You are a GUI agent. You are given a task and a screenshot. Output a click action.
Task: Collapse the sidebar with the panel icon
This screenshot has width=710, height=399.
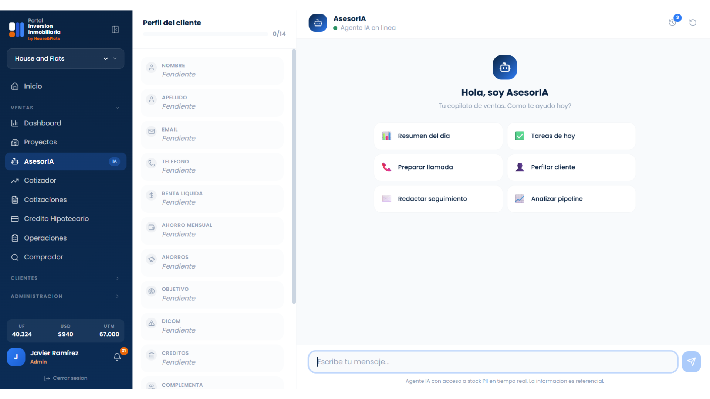[x=115, y=30]
